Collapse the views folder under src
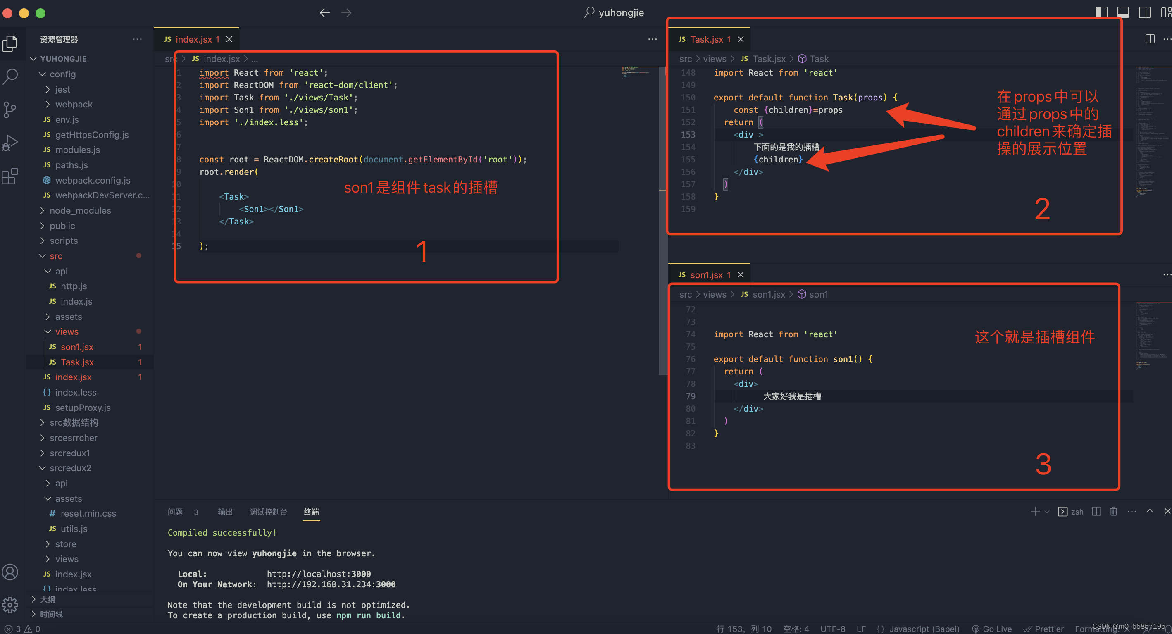 [67, 331]
